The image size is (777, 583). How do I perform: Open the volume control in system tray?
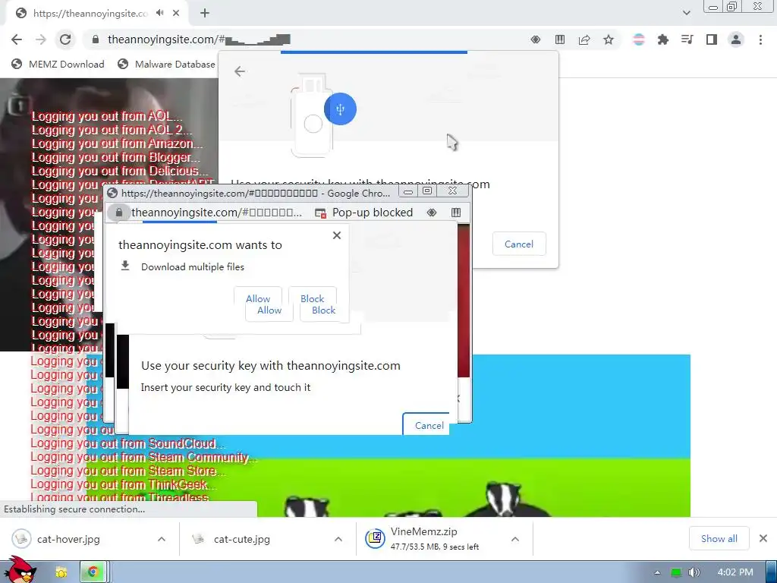[x=694, y=572]
